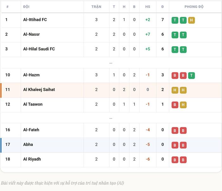This screenshot has width=222, height=191.
Task: Click Al Taawon's yellow H draw badge
Action: coord(183,105)
